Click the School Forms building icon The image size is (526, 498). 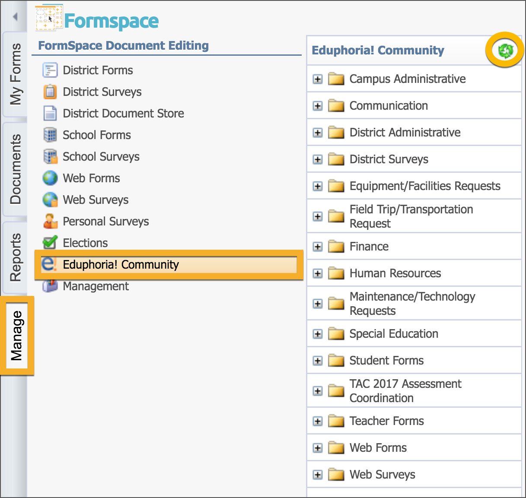pyautogui.click(x=50, y=135)
